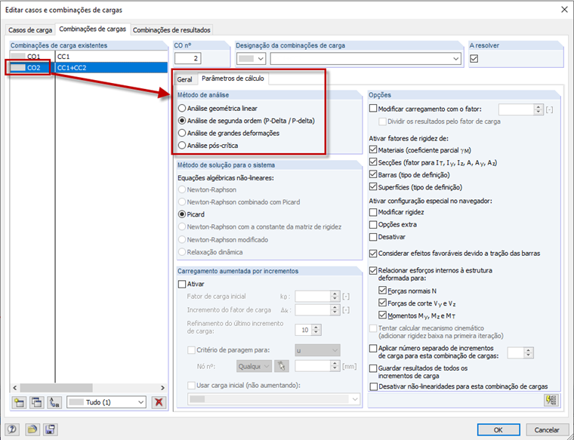
Task: Open the Geral tab
Action: (x=184, y=79)
